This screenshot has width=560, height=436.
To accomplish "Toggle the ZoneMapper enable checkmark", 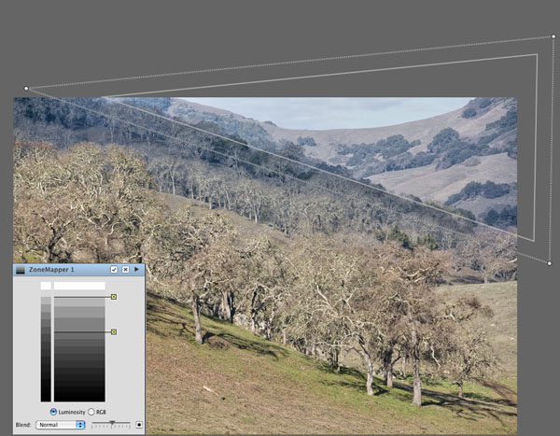I will coord(114,270).
